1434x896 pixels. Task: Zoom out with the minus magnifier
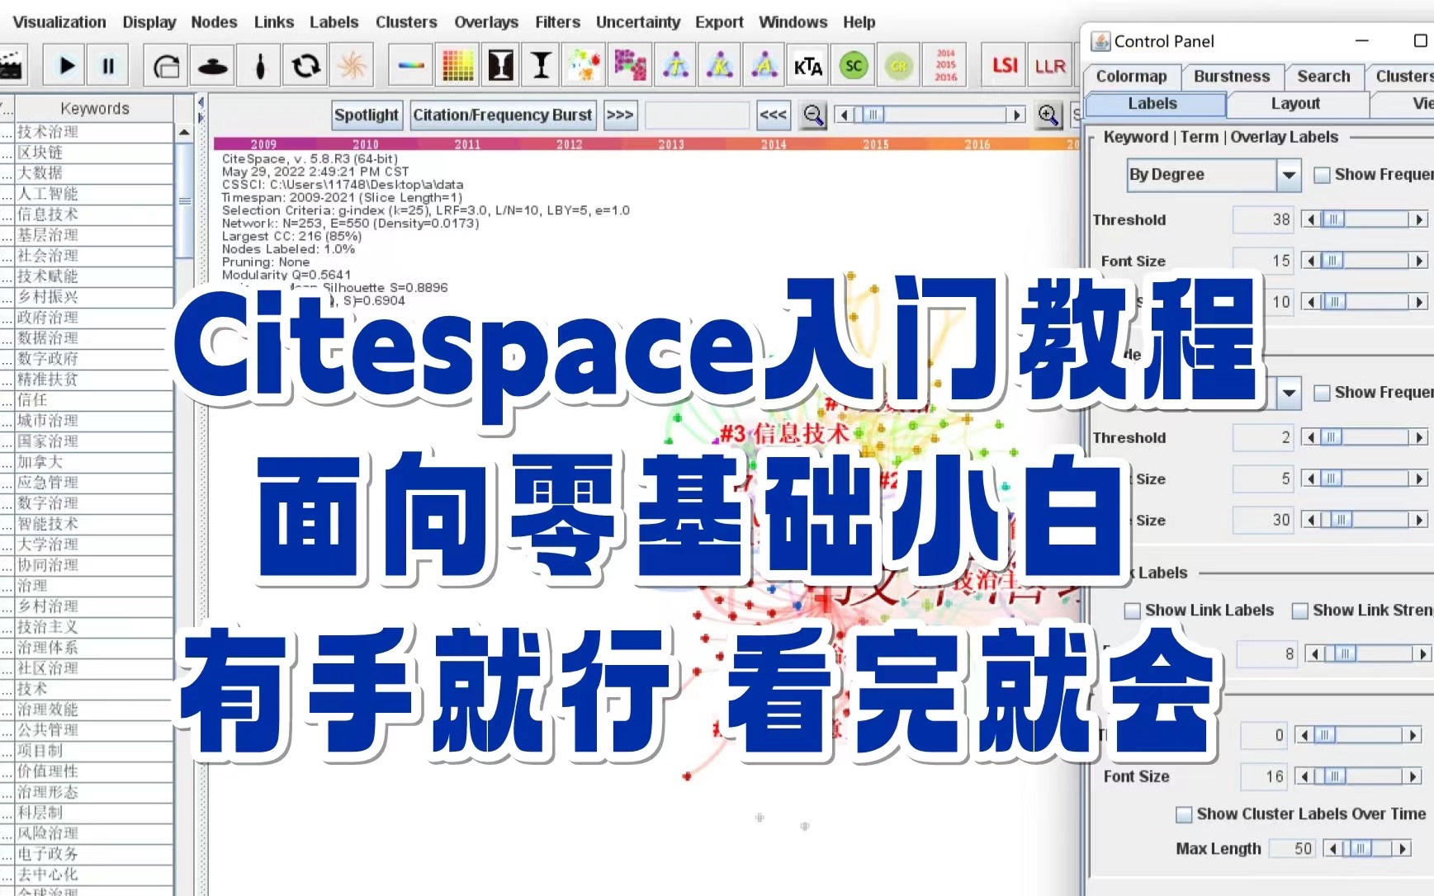tap(813, 115)
